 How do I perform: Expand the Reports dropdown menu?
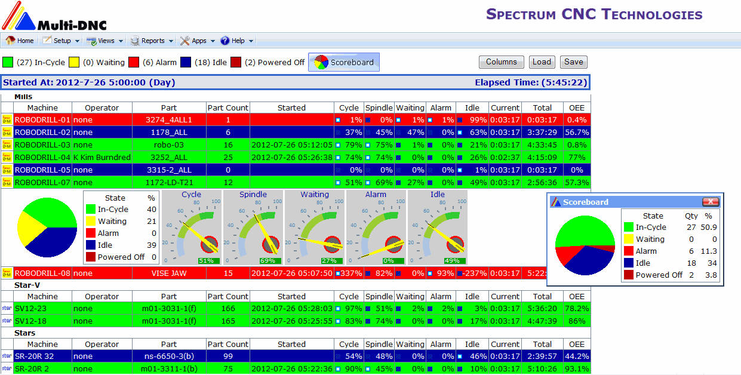click(152, 41)
